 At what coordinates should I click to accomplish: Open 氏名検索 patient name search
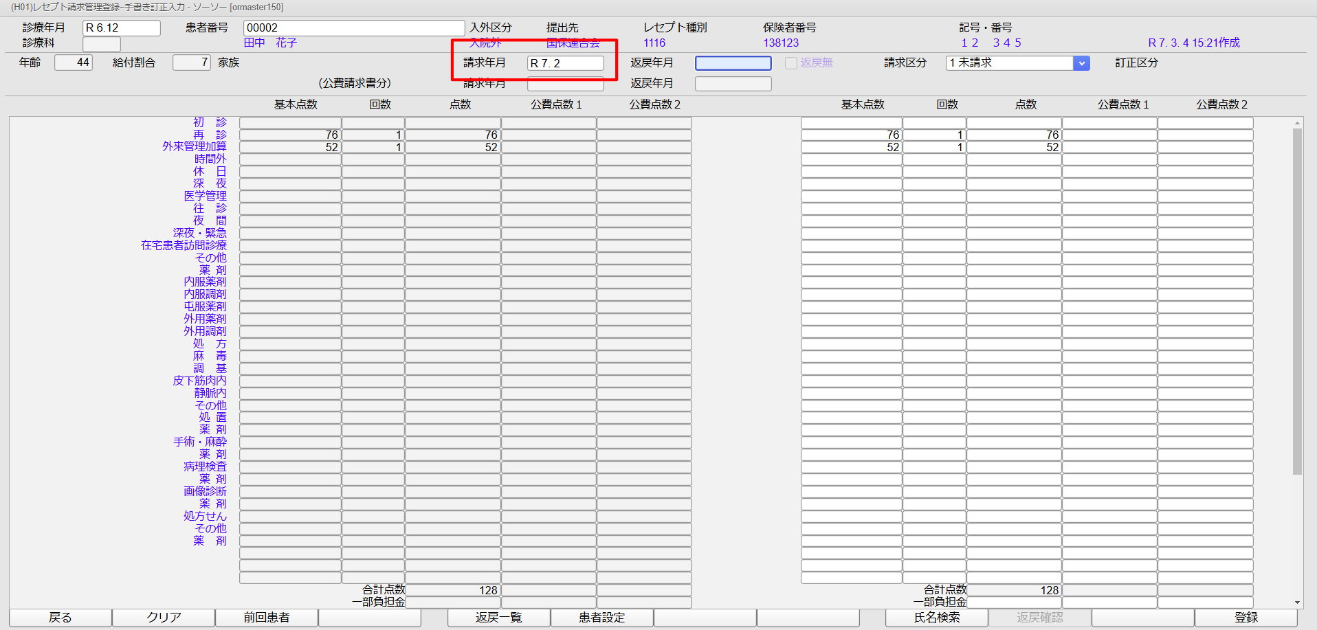[x=936, y=617]
